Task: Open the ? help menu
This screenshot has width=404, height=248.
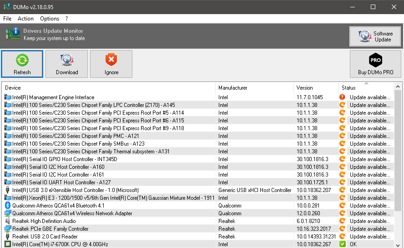Action: click(67, 19)
